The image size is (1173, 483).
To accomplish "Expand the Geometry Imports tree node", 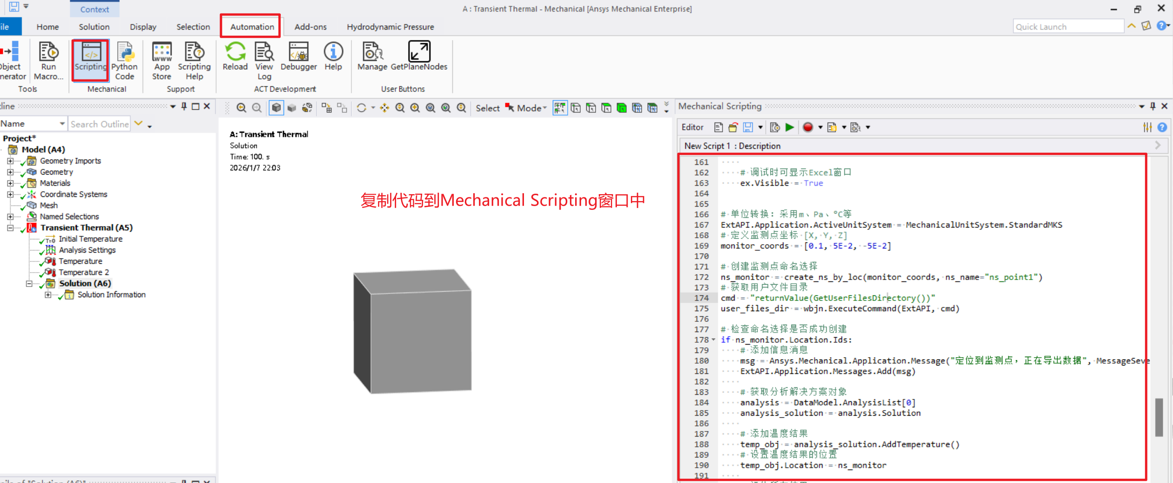I will coord(10,161).
